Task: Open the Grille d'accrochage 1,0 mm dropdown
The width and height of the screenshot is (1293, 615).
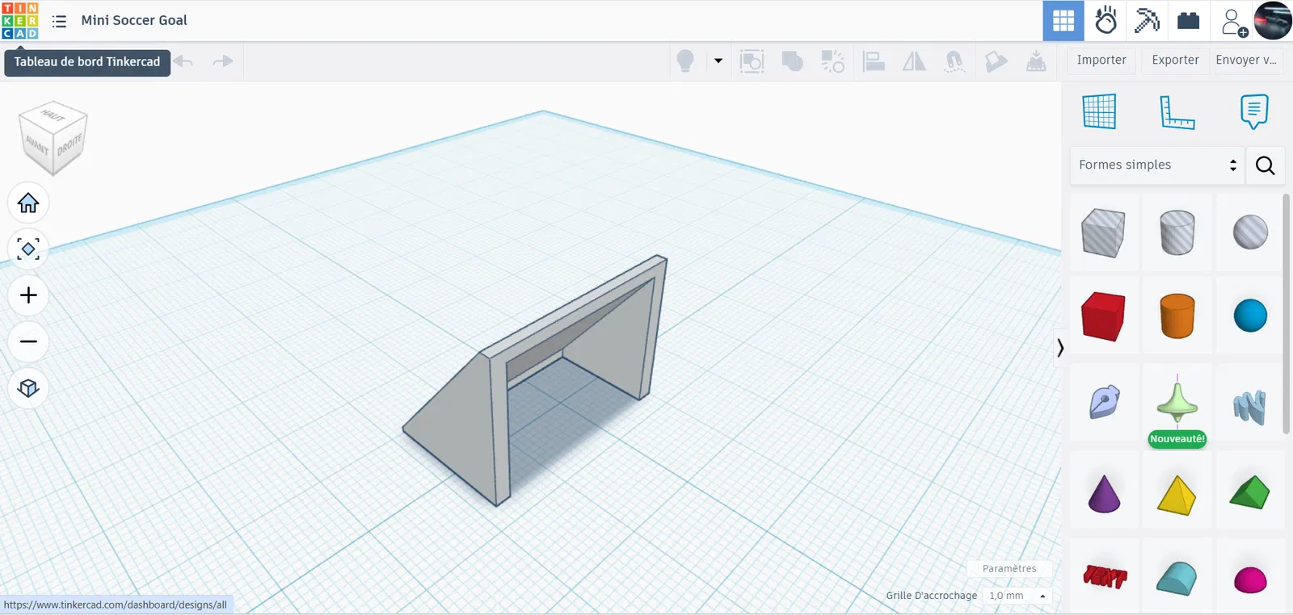Action: pos(1018,596)
